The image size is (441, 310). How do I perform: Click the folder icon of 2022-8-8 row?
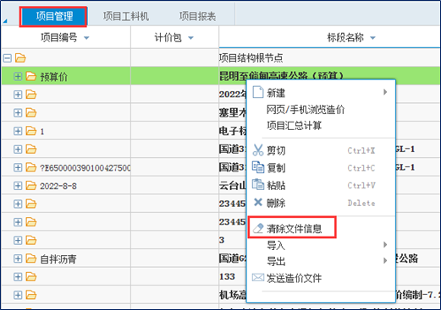coord(31,186)
